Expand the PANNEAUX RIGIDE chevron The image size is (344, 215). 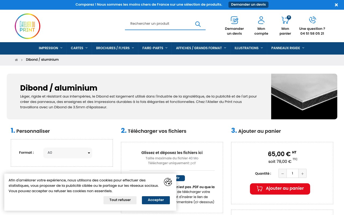click(x=303, y=48)
